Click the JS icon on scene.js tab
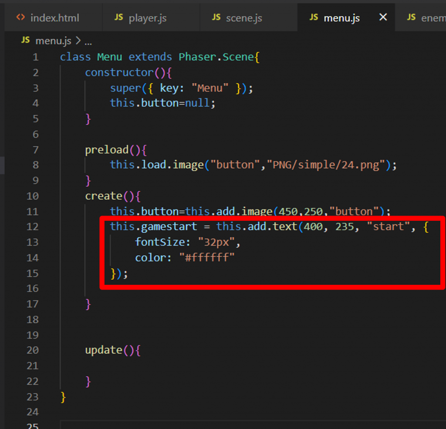The width and height of the screenshot is (446, 429). click(x=216, y=17)
